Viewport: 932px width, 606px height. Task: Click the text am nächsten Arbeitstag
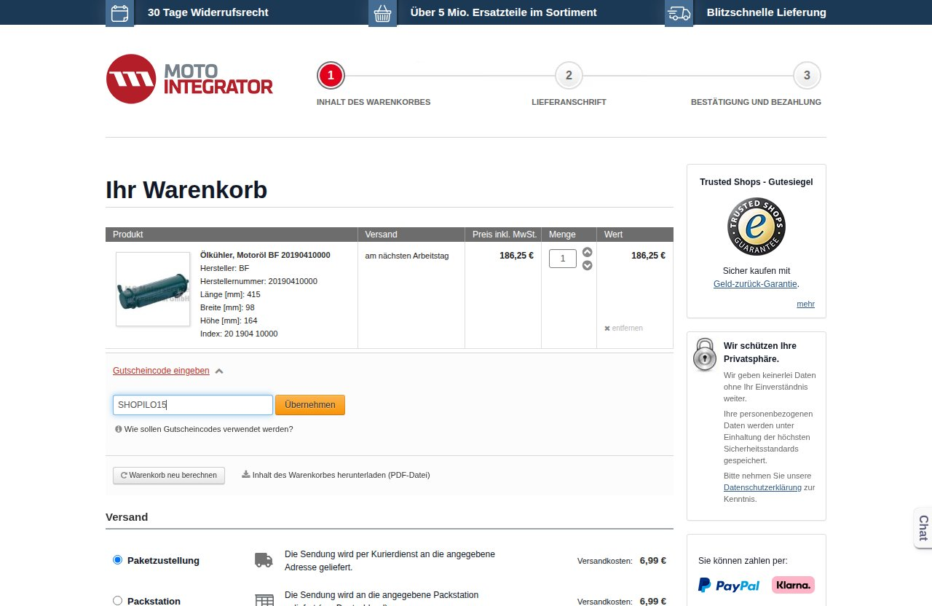pyautogui.click(x=407, y=256)
